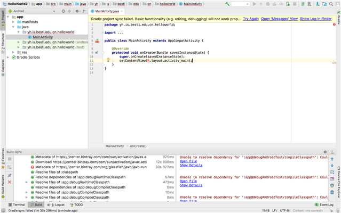
Task: Toggle the pin tab icon in Build sidebar
Action: 10,175
